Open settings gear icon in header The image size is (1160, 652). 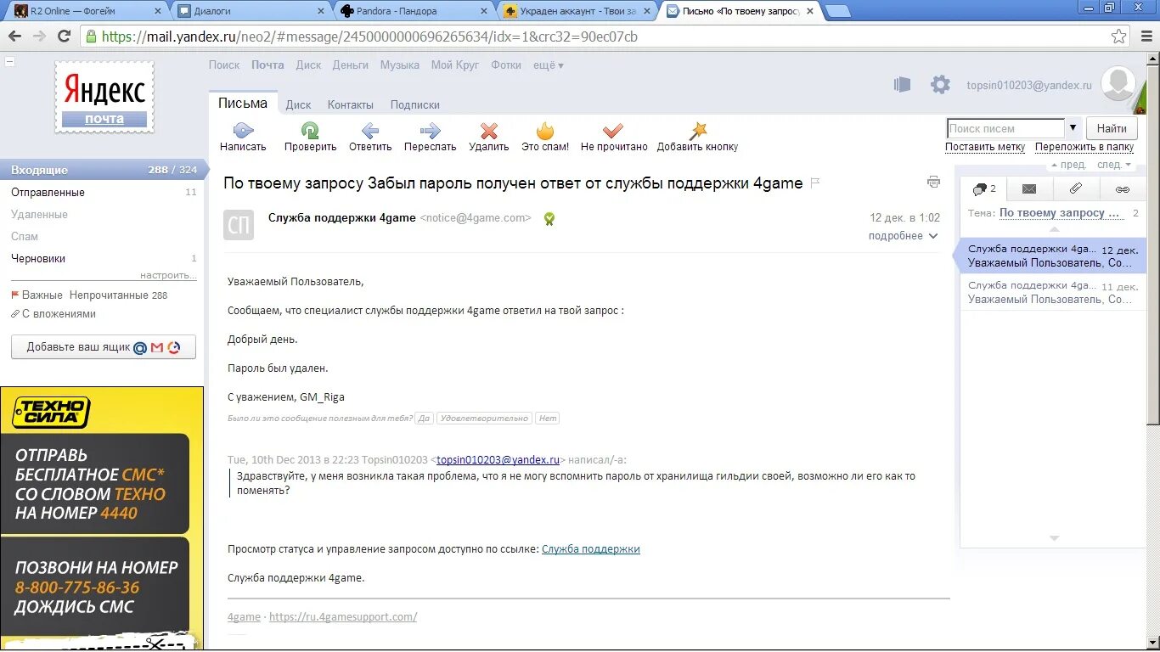tap(940, 85)
